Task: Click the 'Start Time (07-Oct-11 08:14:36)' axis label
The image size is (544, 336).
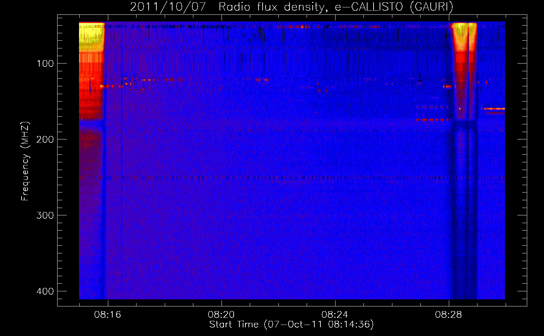Action: (292, 325)
